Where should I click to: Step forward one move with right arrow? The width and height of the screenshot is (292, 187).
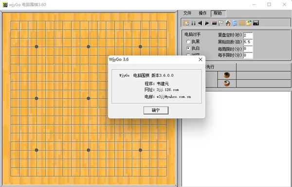207,23
